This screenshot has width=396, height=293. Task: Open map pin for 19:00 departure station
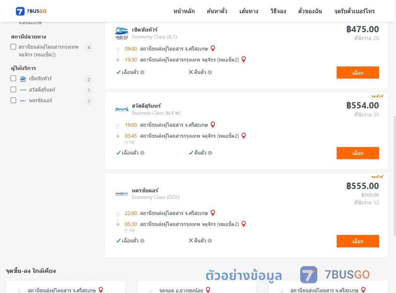point(213,125)
